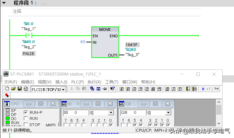Toggle the RUN-P checkbox

tap(26, 112)
